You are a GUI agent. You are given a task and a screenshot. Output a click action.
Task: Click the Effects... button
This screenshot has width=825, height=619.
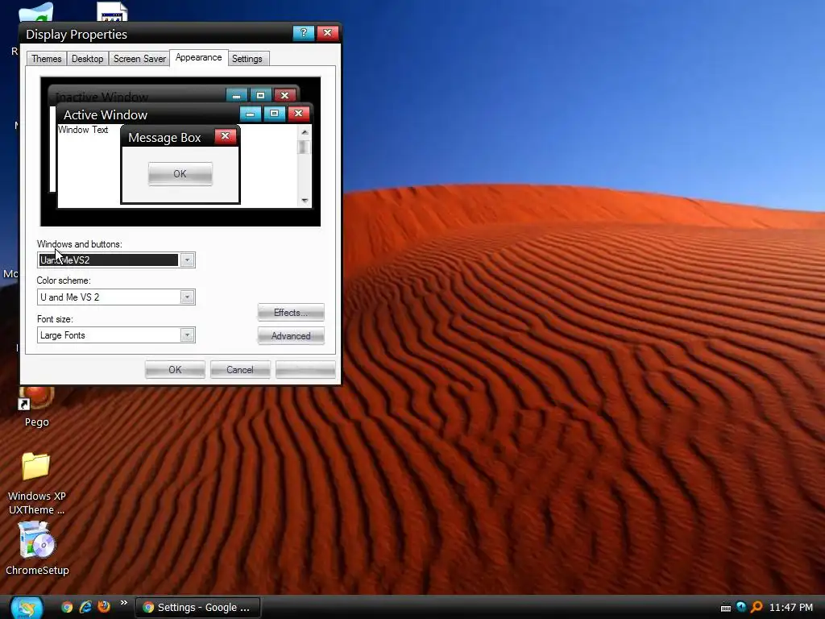(x=290, y=313)
